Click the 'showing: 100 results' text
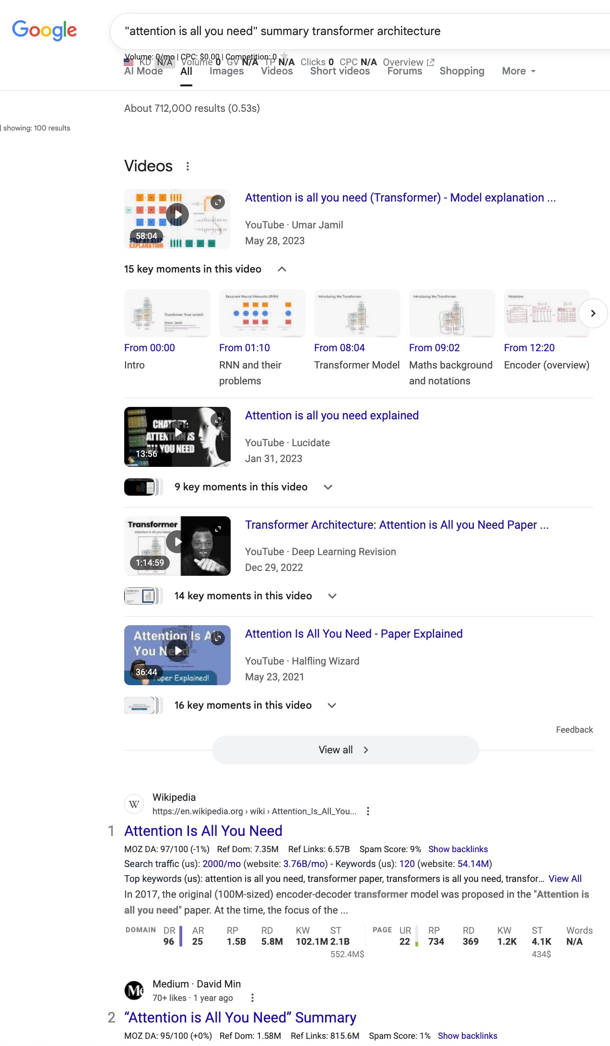The image size is (610, 1046). tap(36, 128)
